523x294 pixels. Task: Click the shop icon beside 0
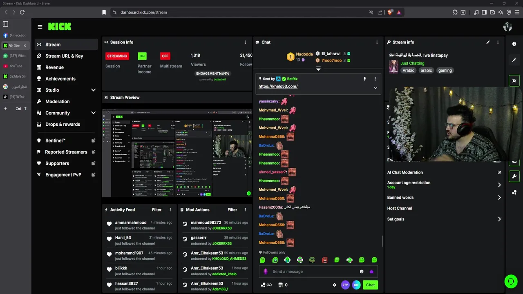coord(280,285)
